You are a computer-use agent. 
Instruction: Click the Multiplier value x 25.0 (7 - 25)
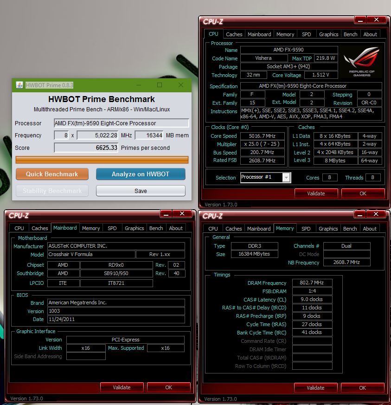coord(263,144)
